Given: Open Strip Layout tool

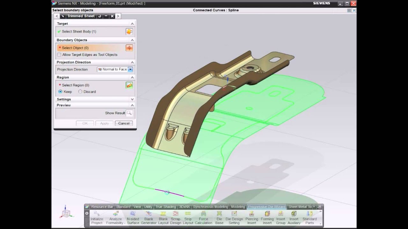Looking at the screenshot, I should [188, 217].
